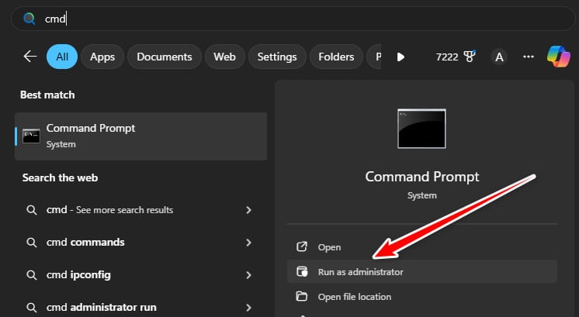Click the search magnifier icon in search box
Viewport: 579px width, 317px height.
pos(29,19)
